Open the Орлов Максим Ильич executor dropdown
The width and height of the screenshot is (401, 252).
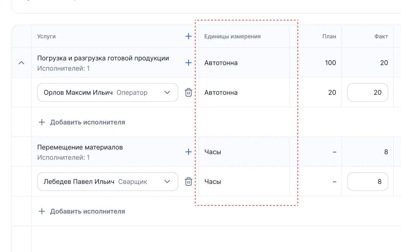coord(108,92)
